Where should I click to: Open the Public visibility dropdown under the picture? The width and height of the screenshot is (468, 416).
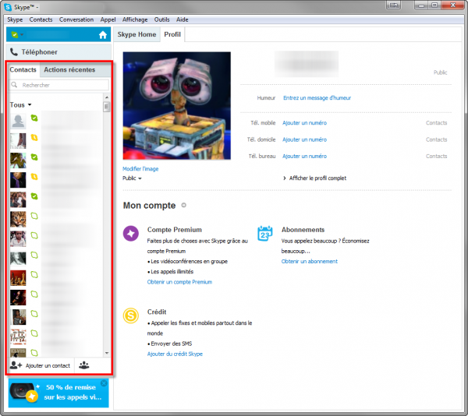pos(132,178)
